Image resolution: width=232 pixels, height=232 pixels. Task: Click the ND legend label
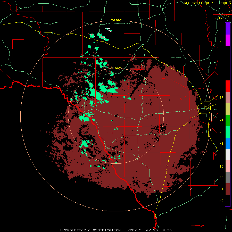point(221,201)
